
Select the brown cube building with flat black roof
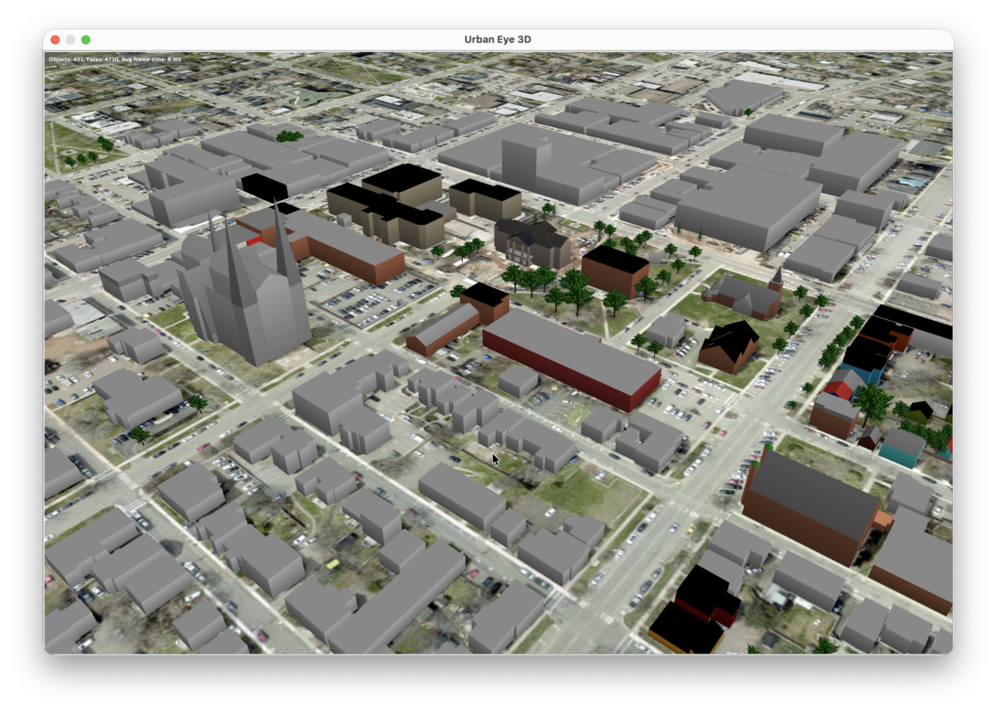click(x=615, y=270)
